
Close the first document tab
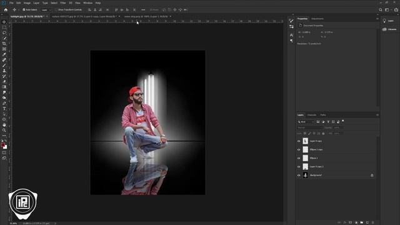(x=47, y=16)
